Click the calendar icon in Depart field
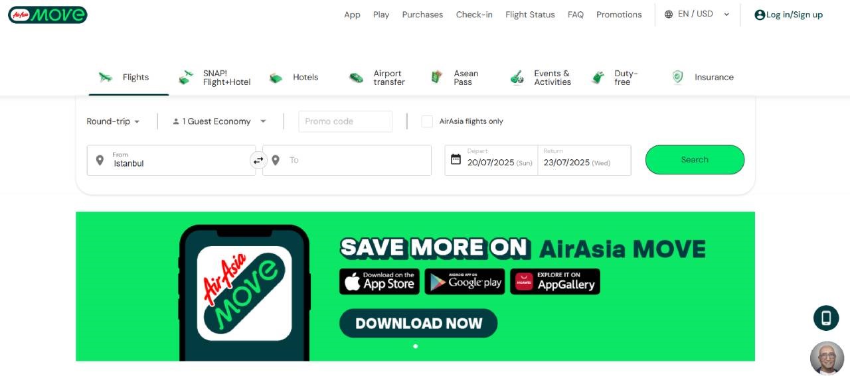The width and height of the screenshot is (850, 376). tap(456, 159)
